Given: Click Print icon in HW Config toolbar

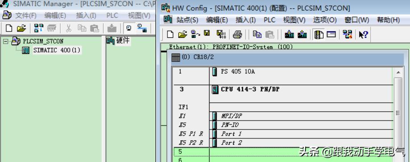Looking at the screenshot, I should tap(238, 34).
